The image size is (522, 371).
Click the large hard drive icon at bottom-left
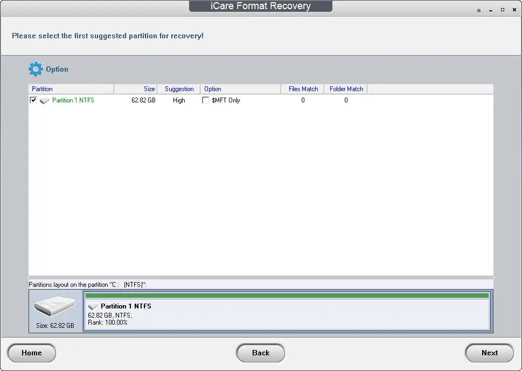click(54, 306)
